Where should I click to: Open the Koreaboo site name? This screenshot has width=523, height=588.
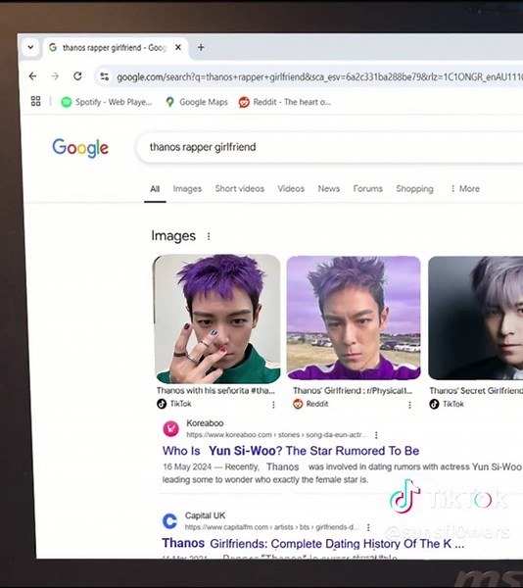[x=205, y=423]
